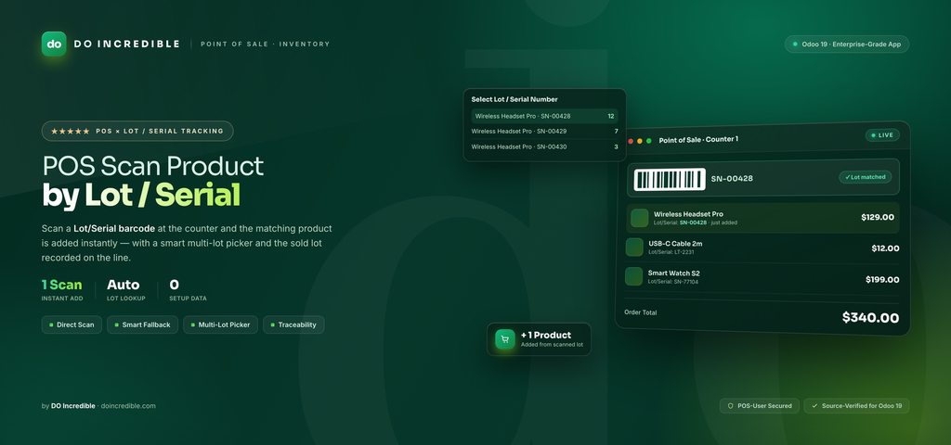
Task: Click the USB-C Cable 2m product thumbnail
Action: (634, 247)
